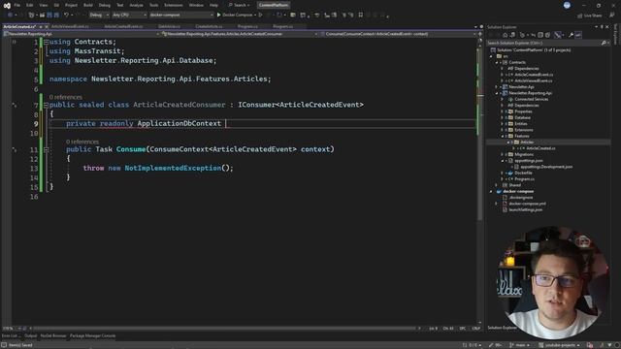Select the Migrations folder
The width and height of the screenshot is (621, 349).
click(x=524, y=154)
